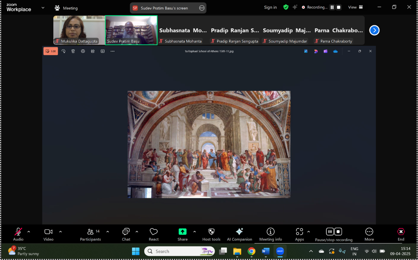Select Sudev Pratim Basu's video thumbnail

[x=131, y=30]
